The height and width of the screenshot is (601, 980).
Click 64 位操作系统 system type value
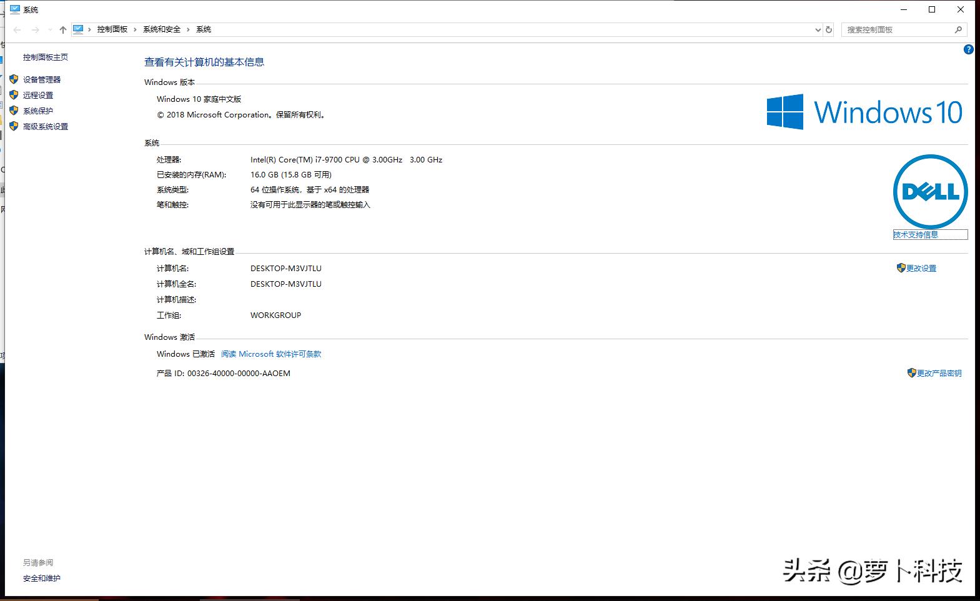310,190
